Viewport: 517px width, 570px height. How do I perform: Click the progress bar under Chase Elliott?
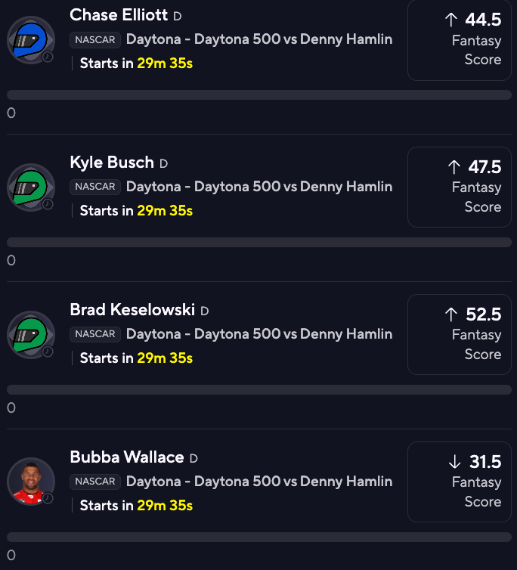tap(259, 95)
